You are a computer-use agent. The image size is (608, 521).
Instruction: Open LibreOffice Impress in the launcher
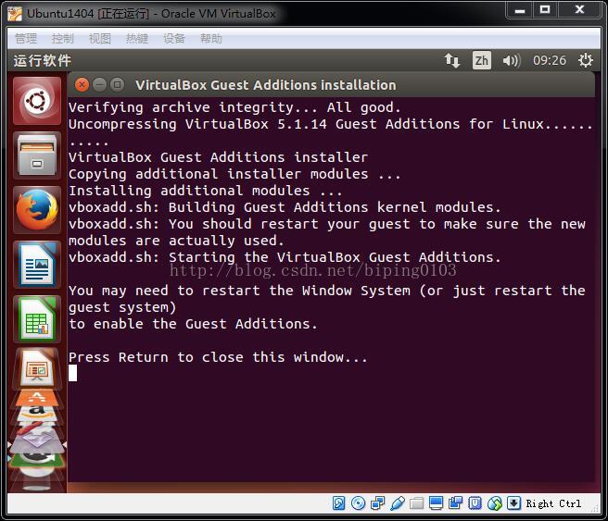click(37, 368)
